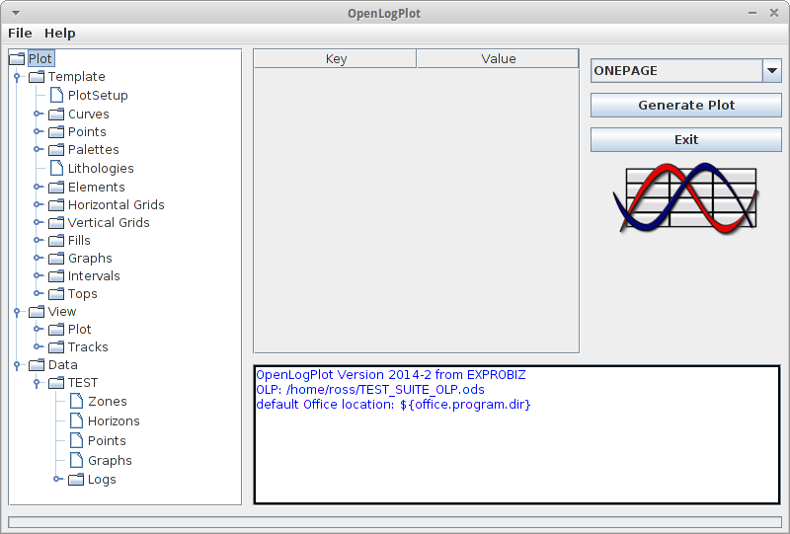Image resolution: width=790 pixels, height=534 pixels.
Task: Click the TEST folder icon
Action: coord(56,383)
